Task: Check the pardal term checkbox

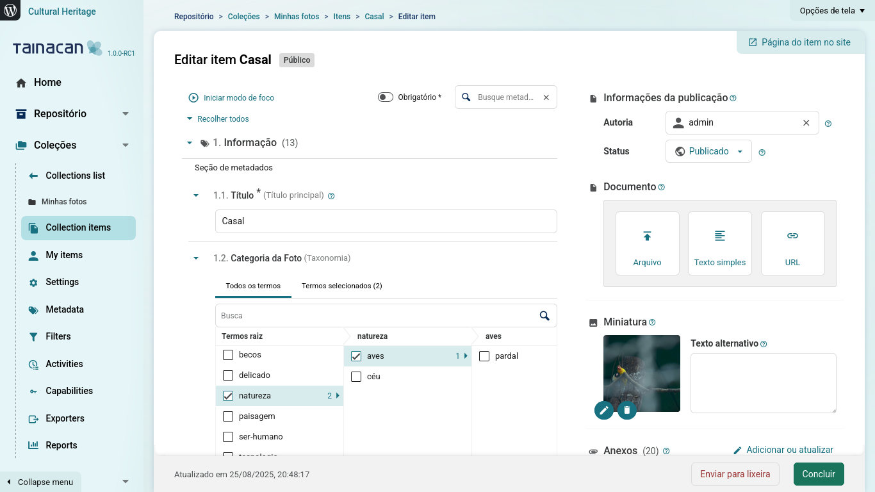Action: click(x=484, y=356)
